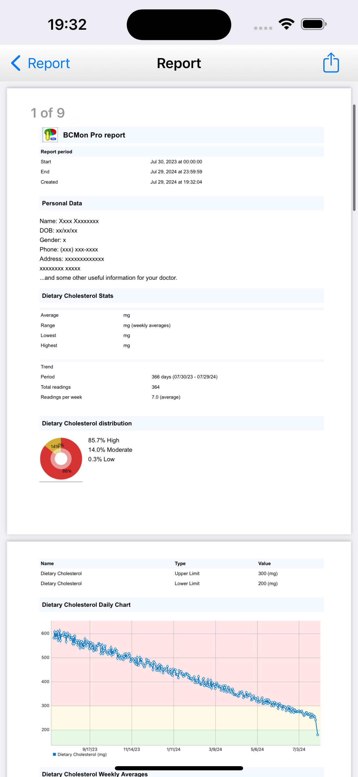Tap the last data point on the daily chart

pyautogui.click(x=317, y=735)
